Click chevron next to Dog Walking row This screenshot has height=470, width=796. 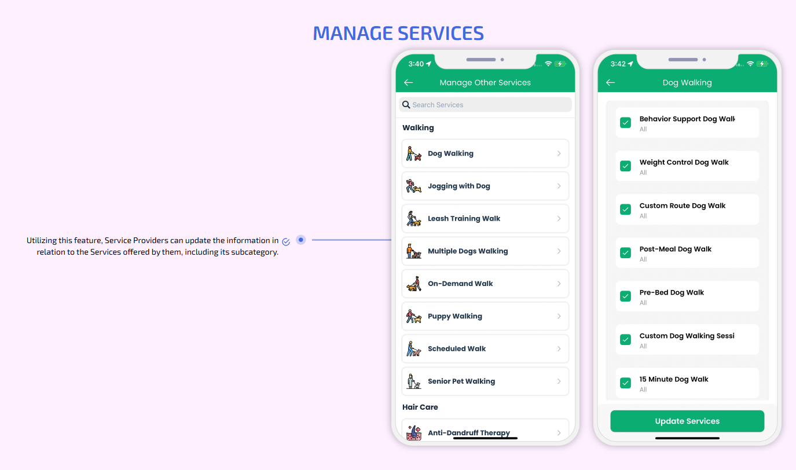(x=559, y=154)
